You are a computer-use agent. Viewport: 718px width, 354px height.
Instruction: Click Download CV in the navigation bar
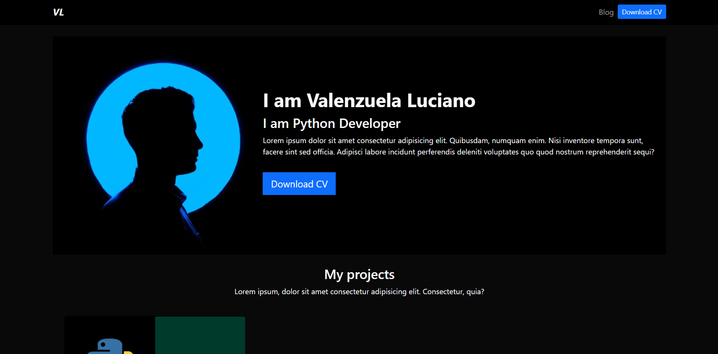[642, 12]
